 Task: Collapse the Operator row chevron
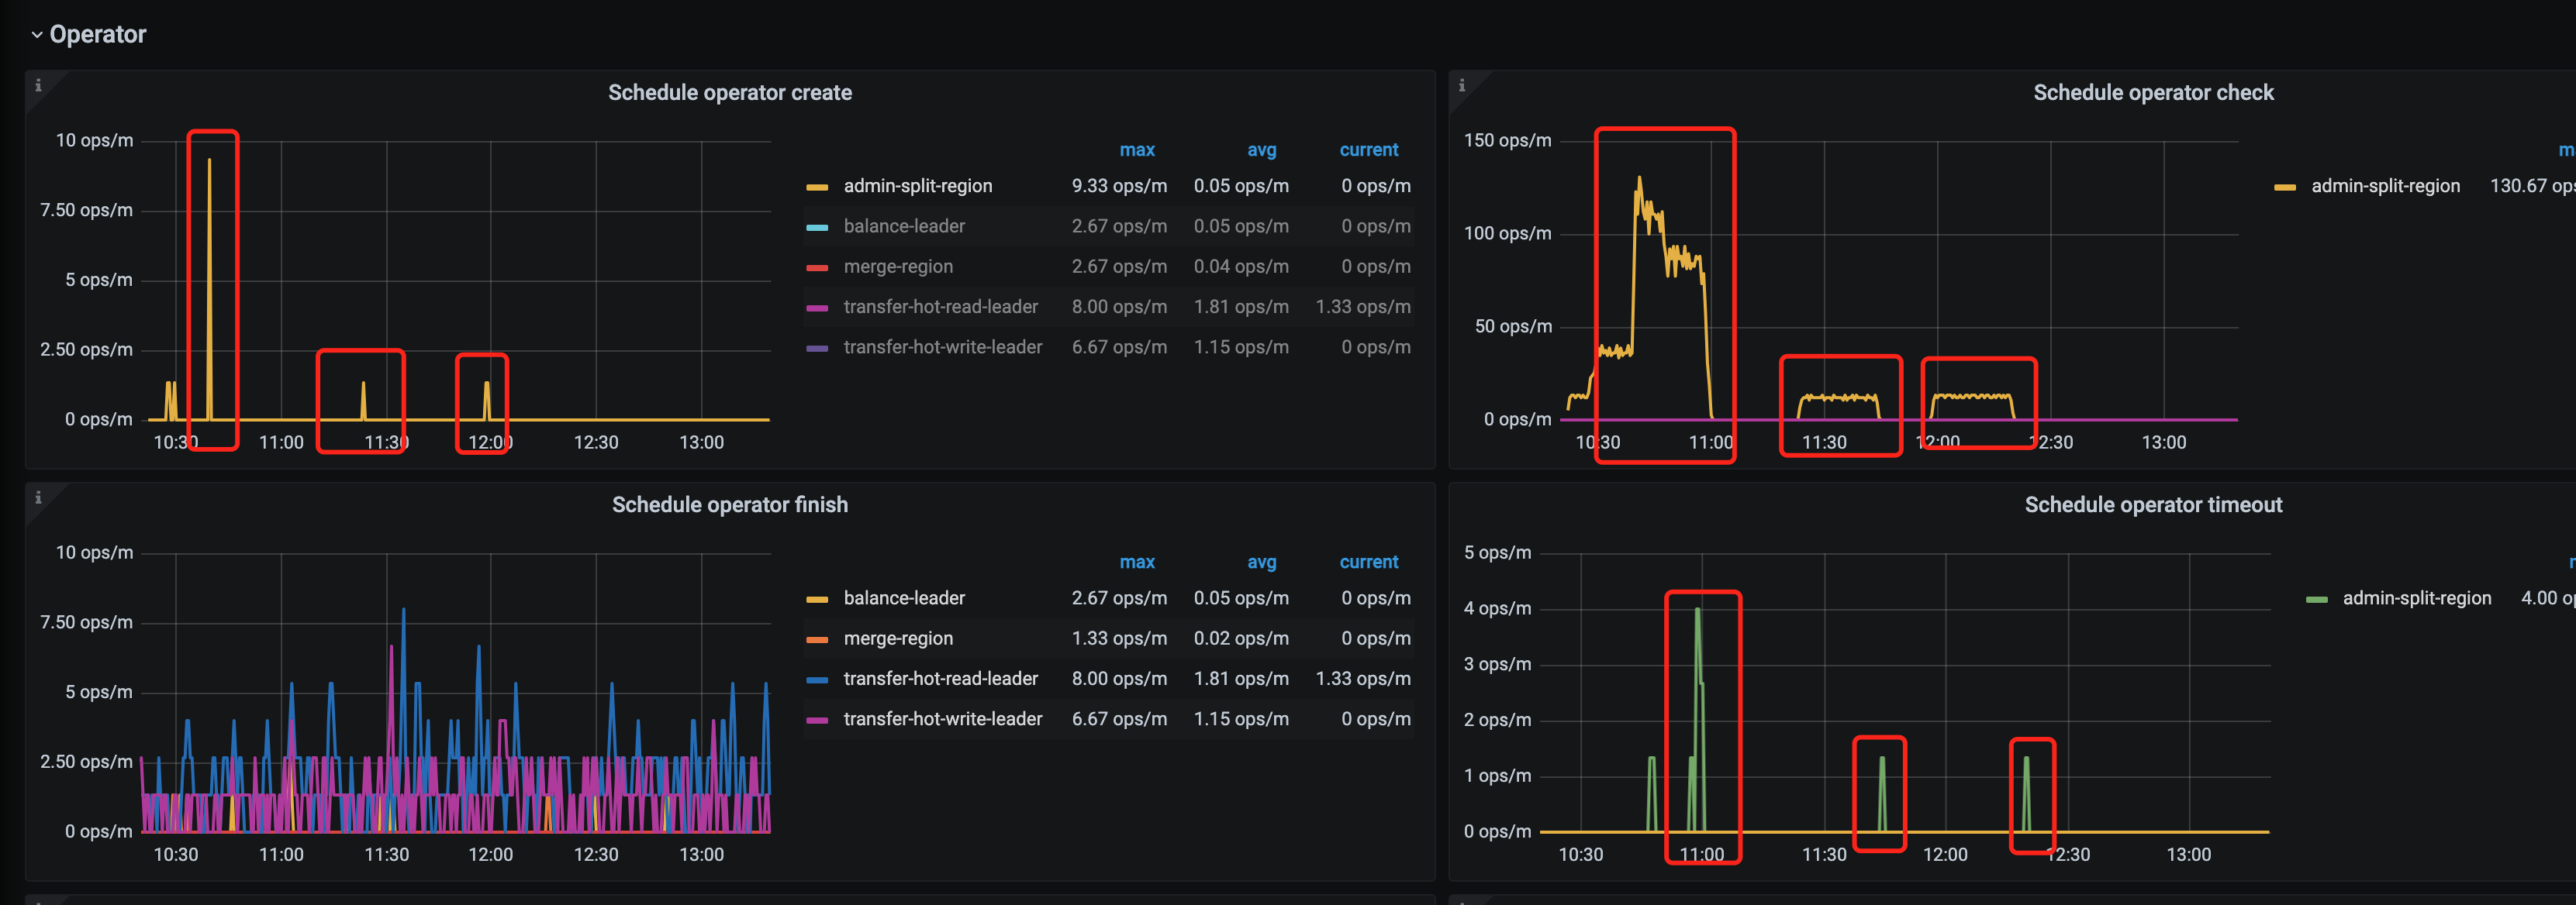coord(37,35)
